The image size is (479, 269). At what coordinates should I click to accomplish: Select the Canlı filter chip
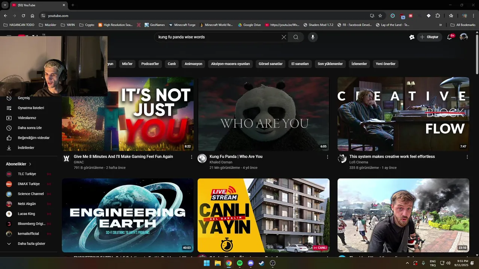point(172,64)
